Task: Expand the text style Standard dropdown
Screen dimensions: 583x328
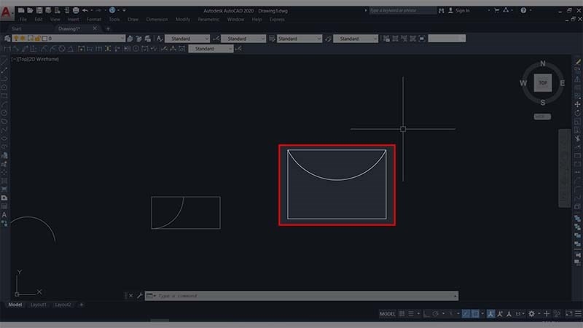Action: (x=187, y=38)
